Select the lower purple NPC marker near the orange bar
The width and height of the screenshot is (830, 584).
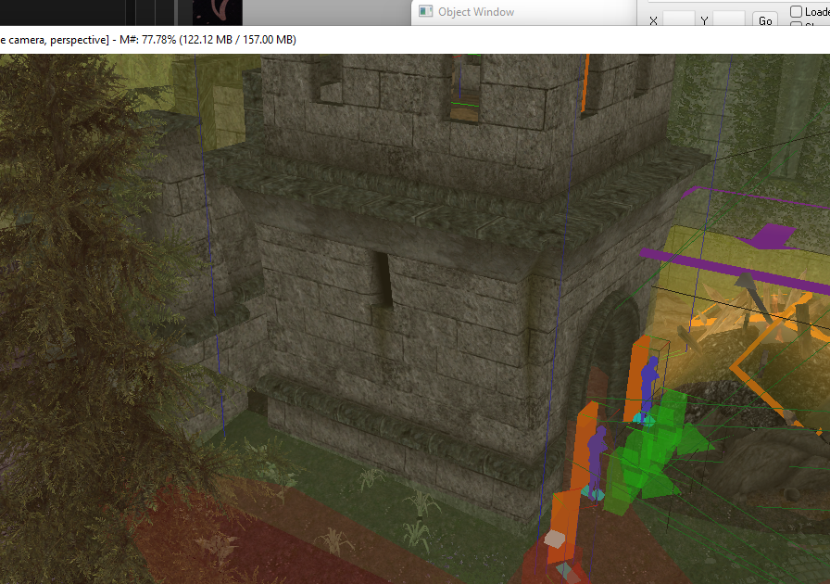point(597,460)
